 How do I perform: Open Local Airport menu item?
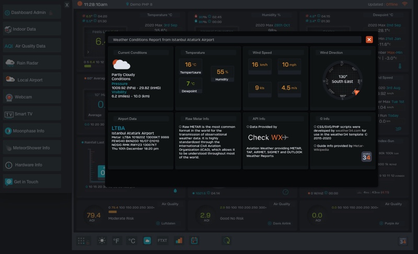32,80
